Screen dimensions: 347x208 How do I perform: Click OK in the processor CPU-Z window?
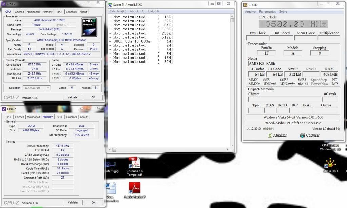point(93,97)
